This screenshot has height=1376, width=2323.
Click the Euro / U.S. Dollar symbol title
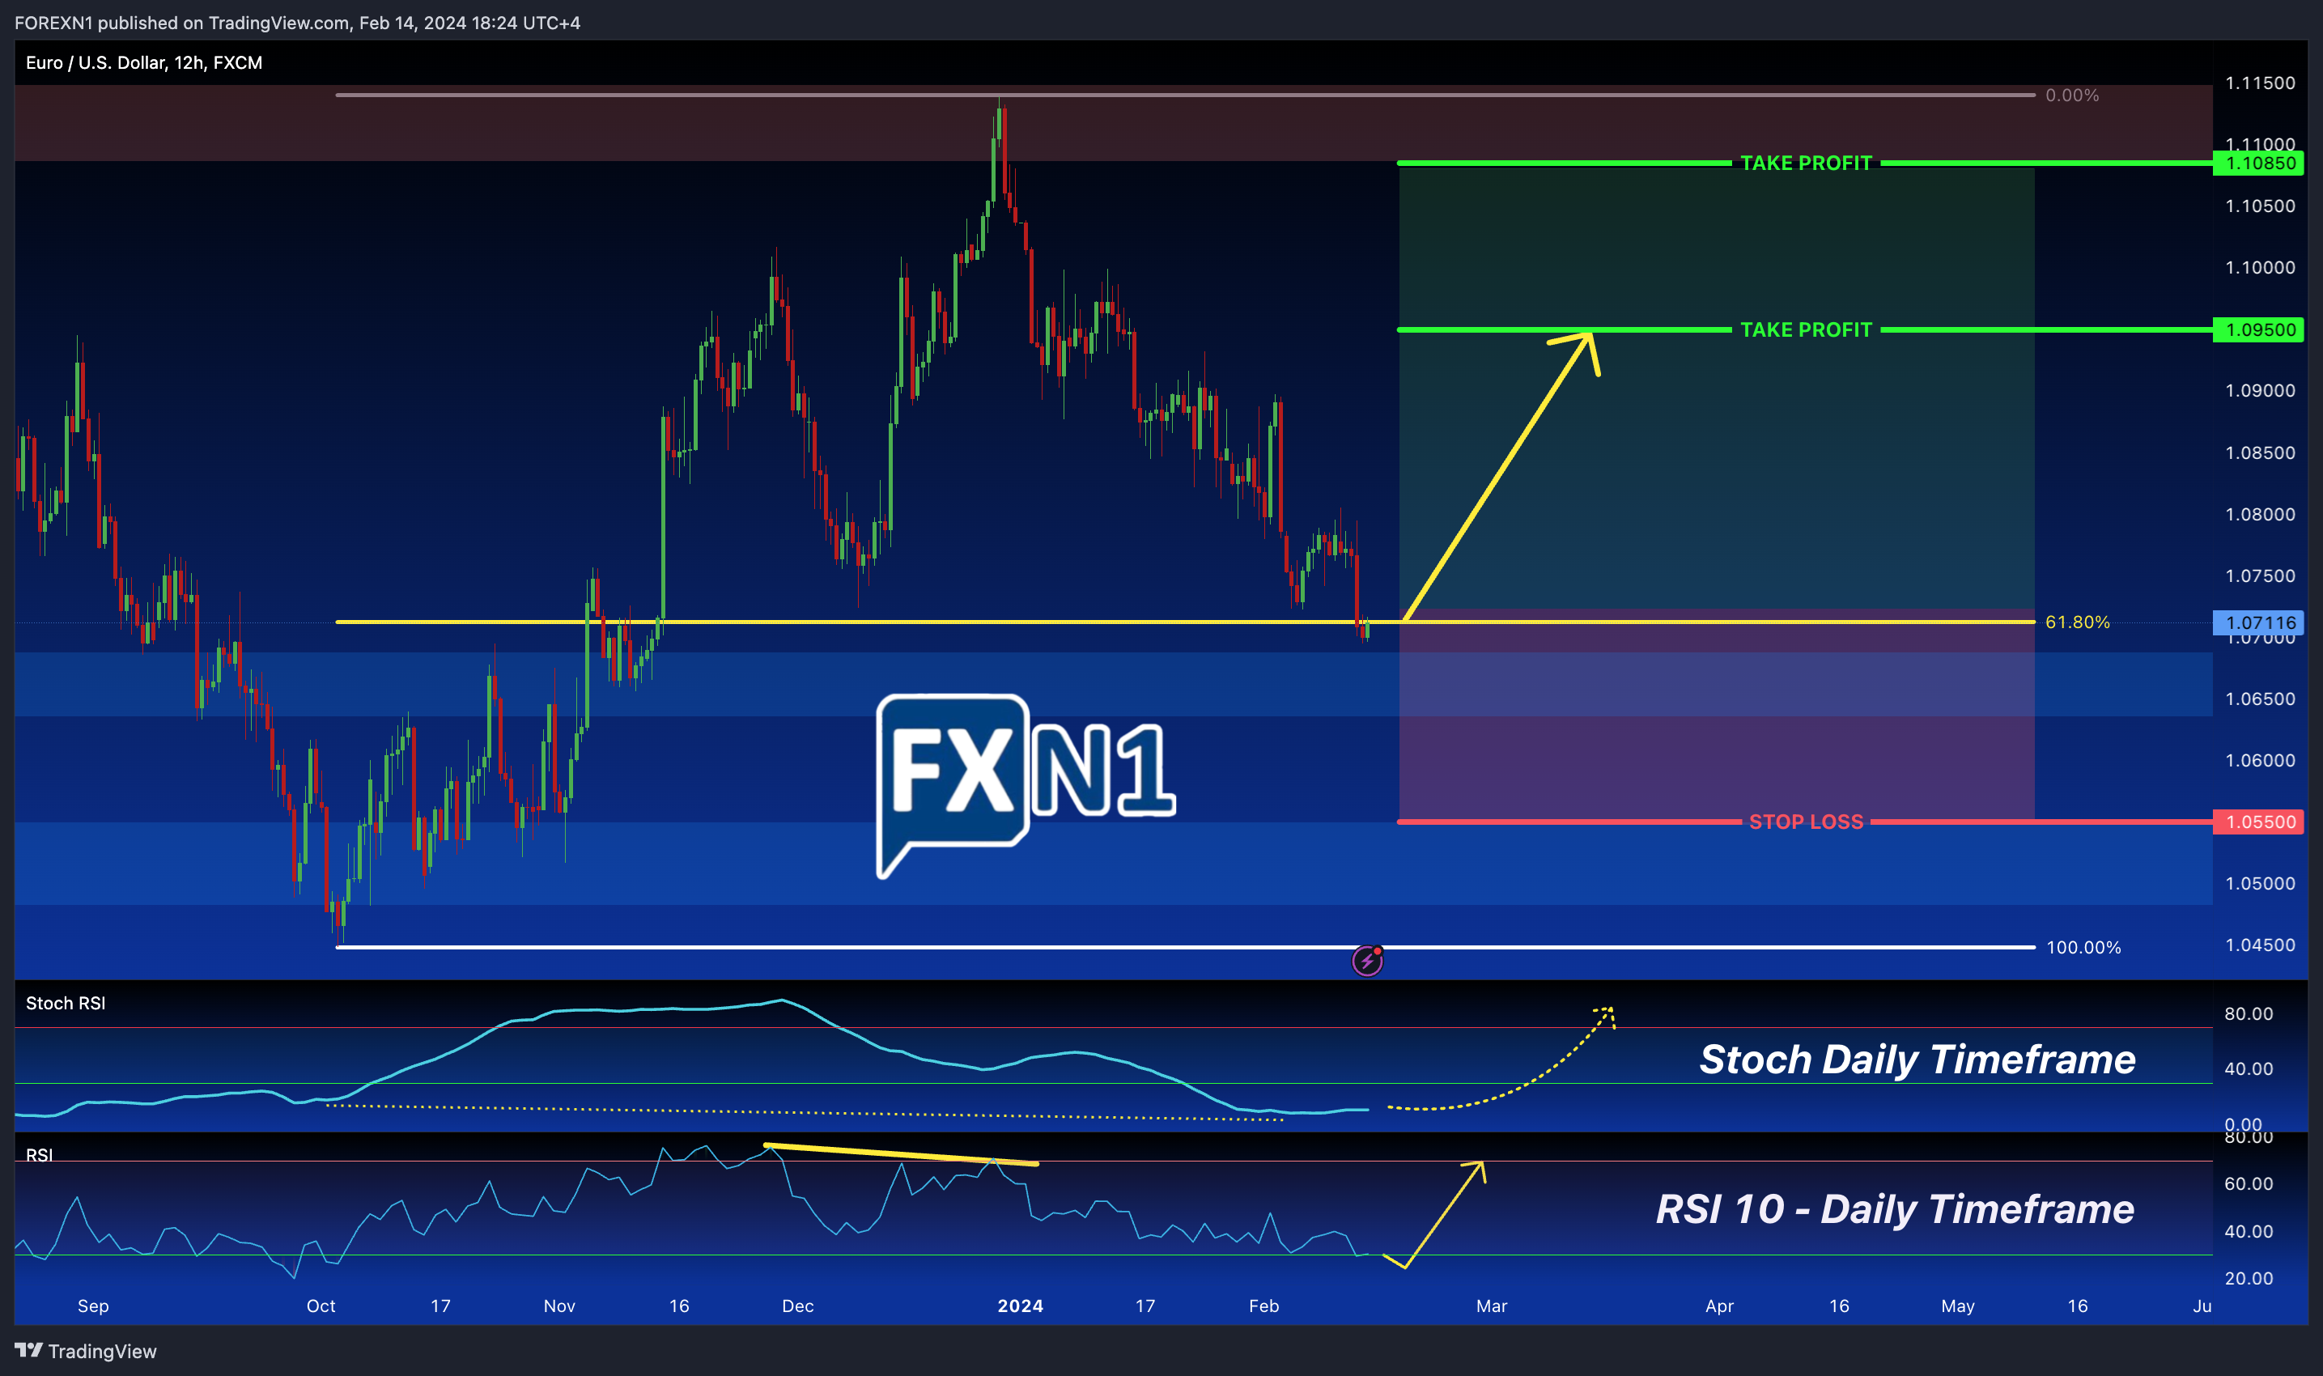click(x=144, y=63)
